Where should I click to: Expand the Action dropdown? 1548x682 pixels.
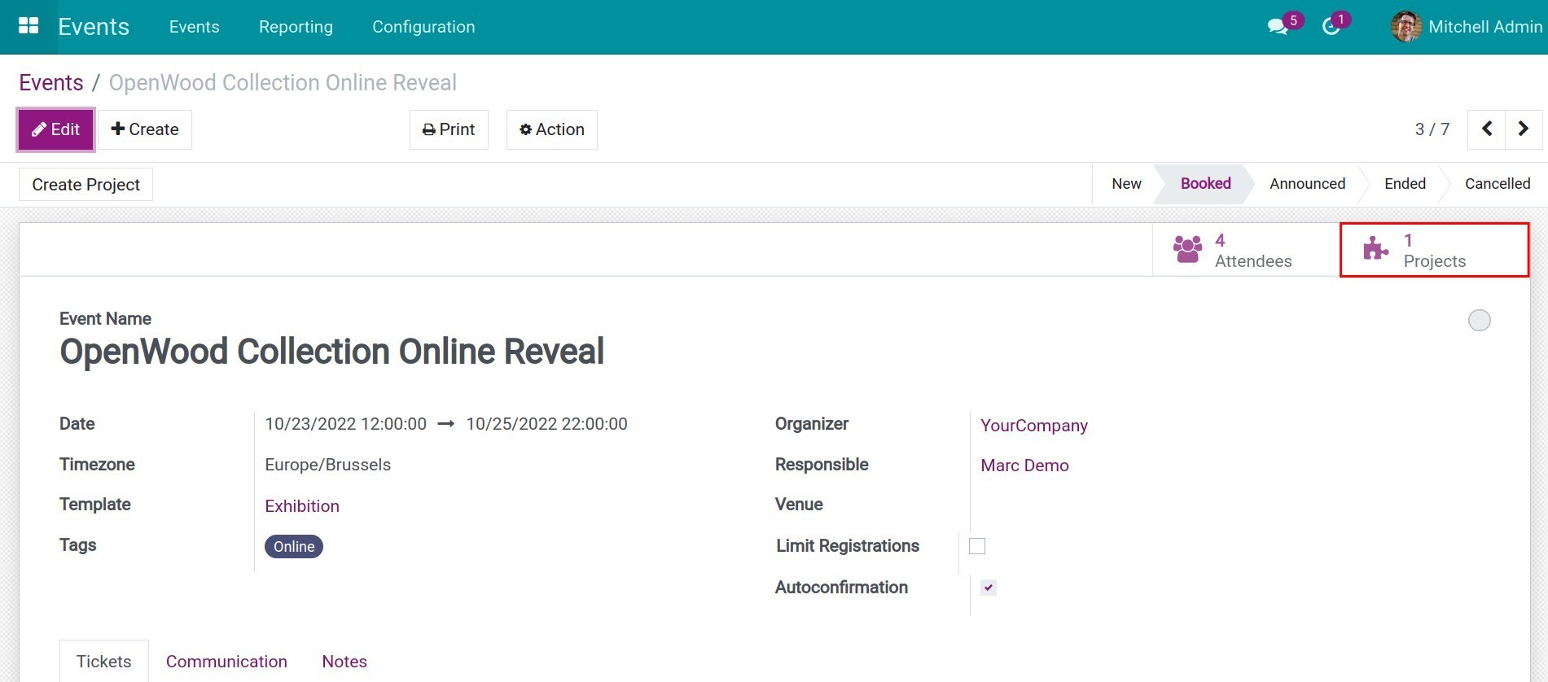coord(552,129)
